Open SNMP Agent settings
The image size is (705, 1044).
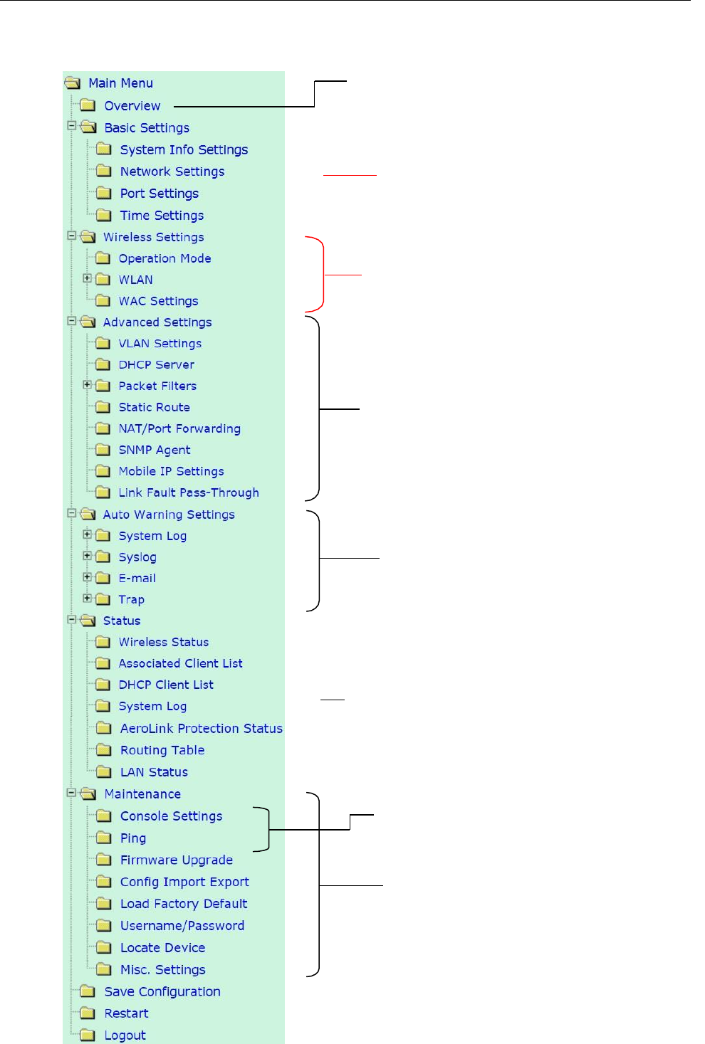155,450
